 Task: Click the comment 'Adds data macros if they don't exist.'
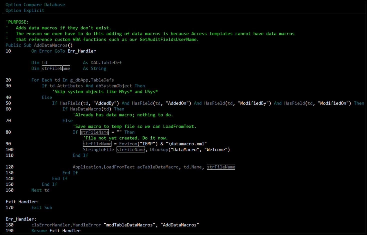64,28
